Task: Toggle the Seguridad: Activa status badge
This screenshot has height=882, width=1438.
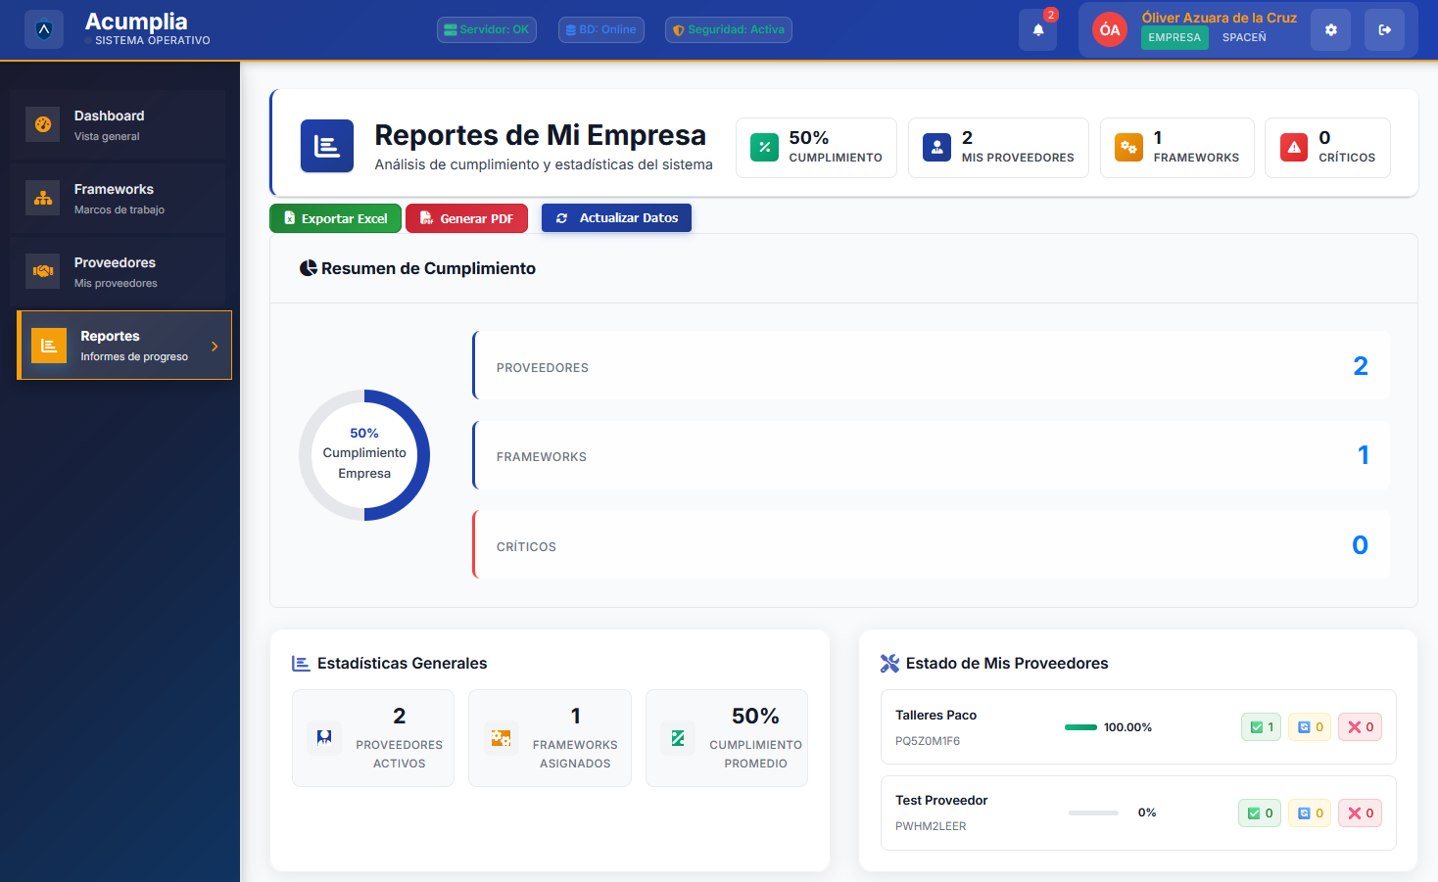Action: [729, 29]
